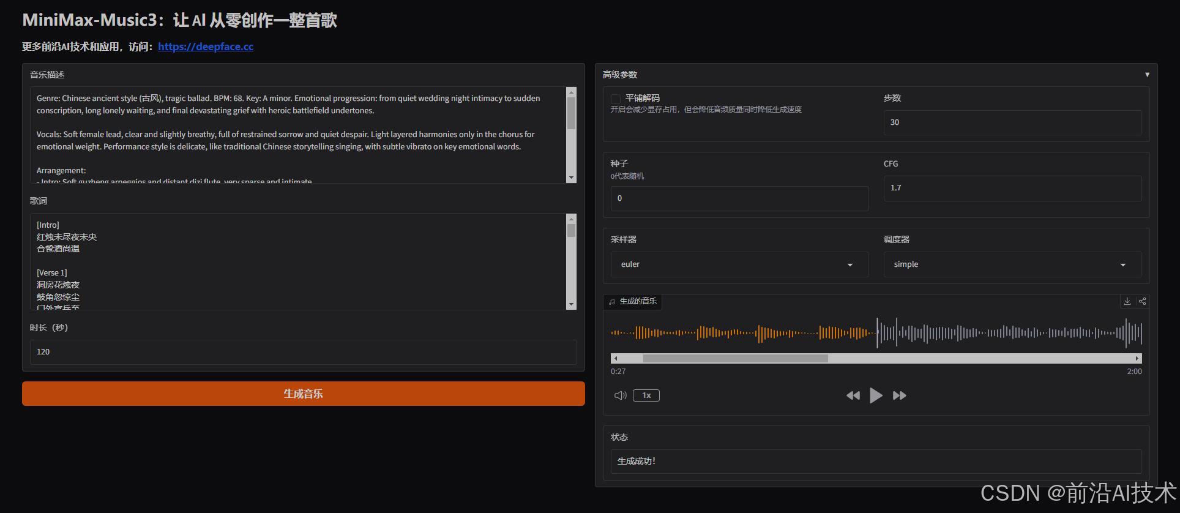Click the music description vertical scrollbar thumb

(x=572, y=113)
